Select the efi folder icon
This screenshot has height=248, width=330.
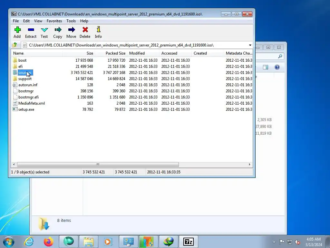15,67
